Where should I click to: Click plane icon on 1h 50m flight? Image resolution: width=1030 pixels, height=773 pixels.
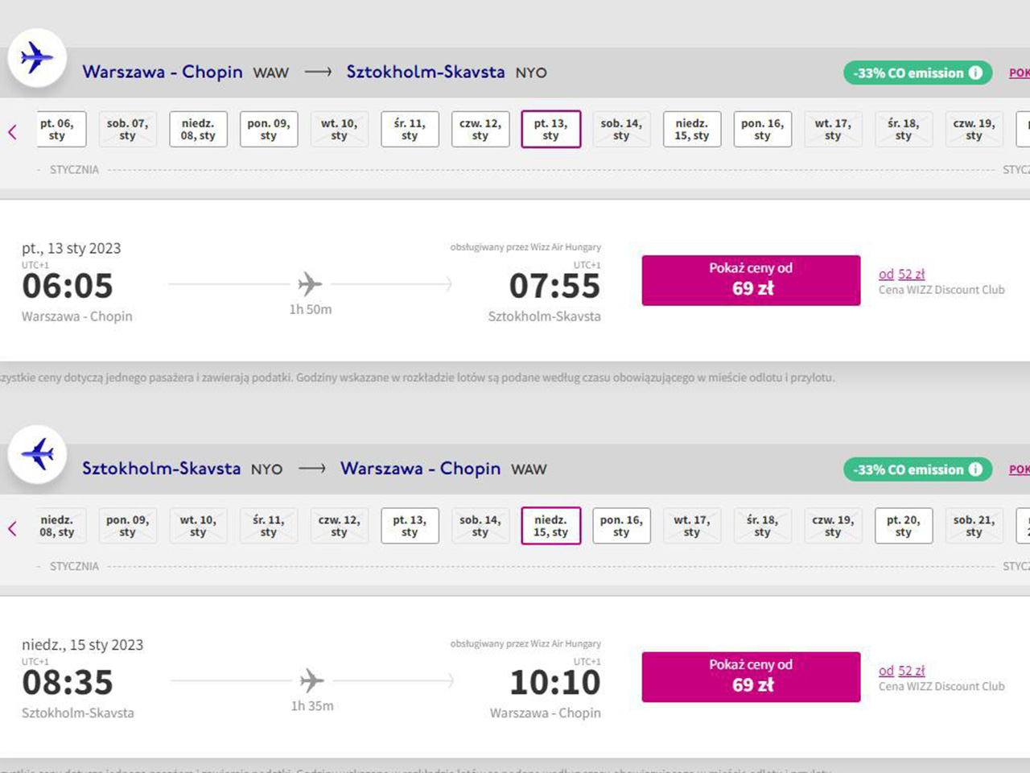310,284
